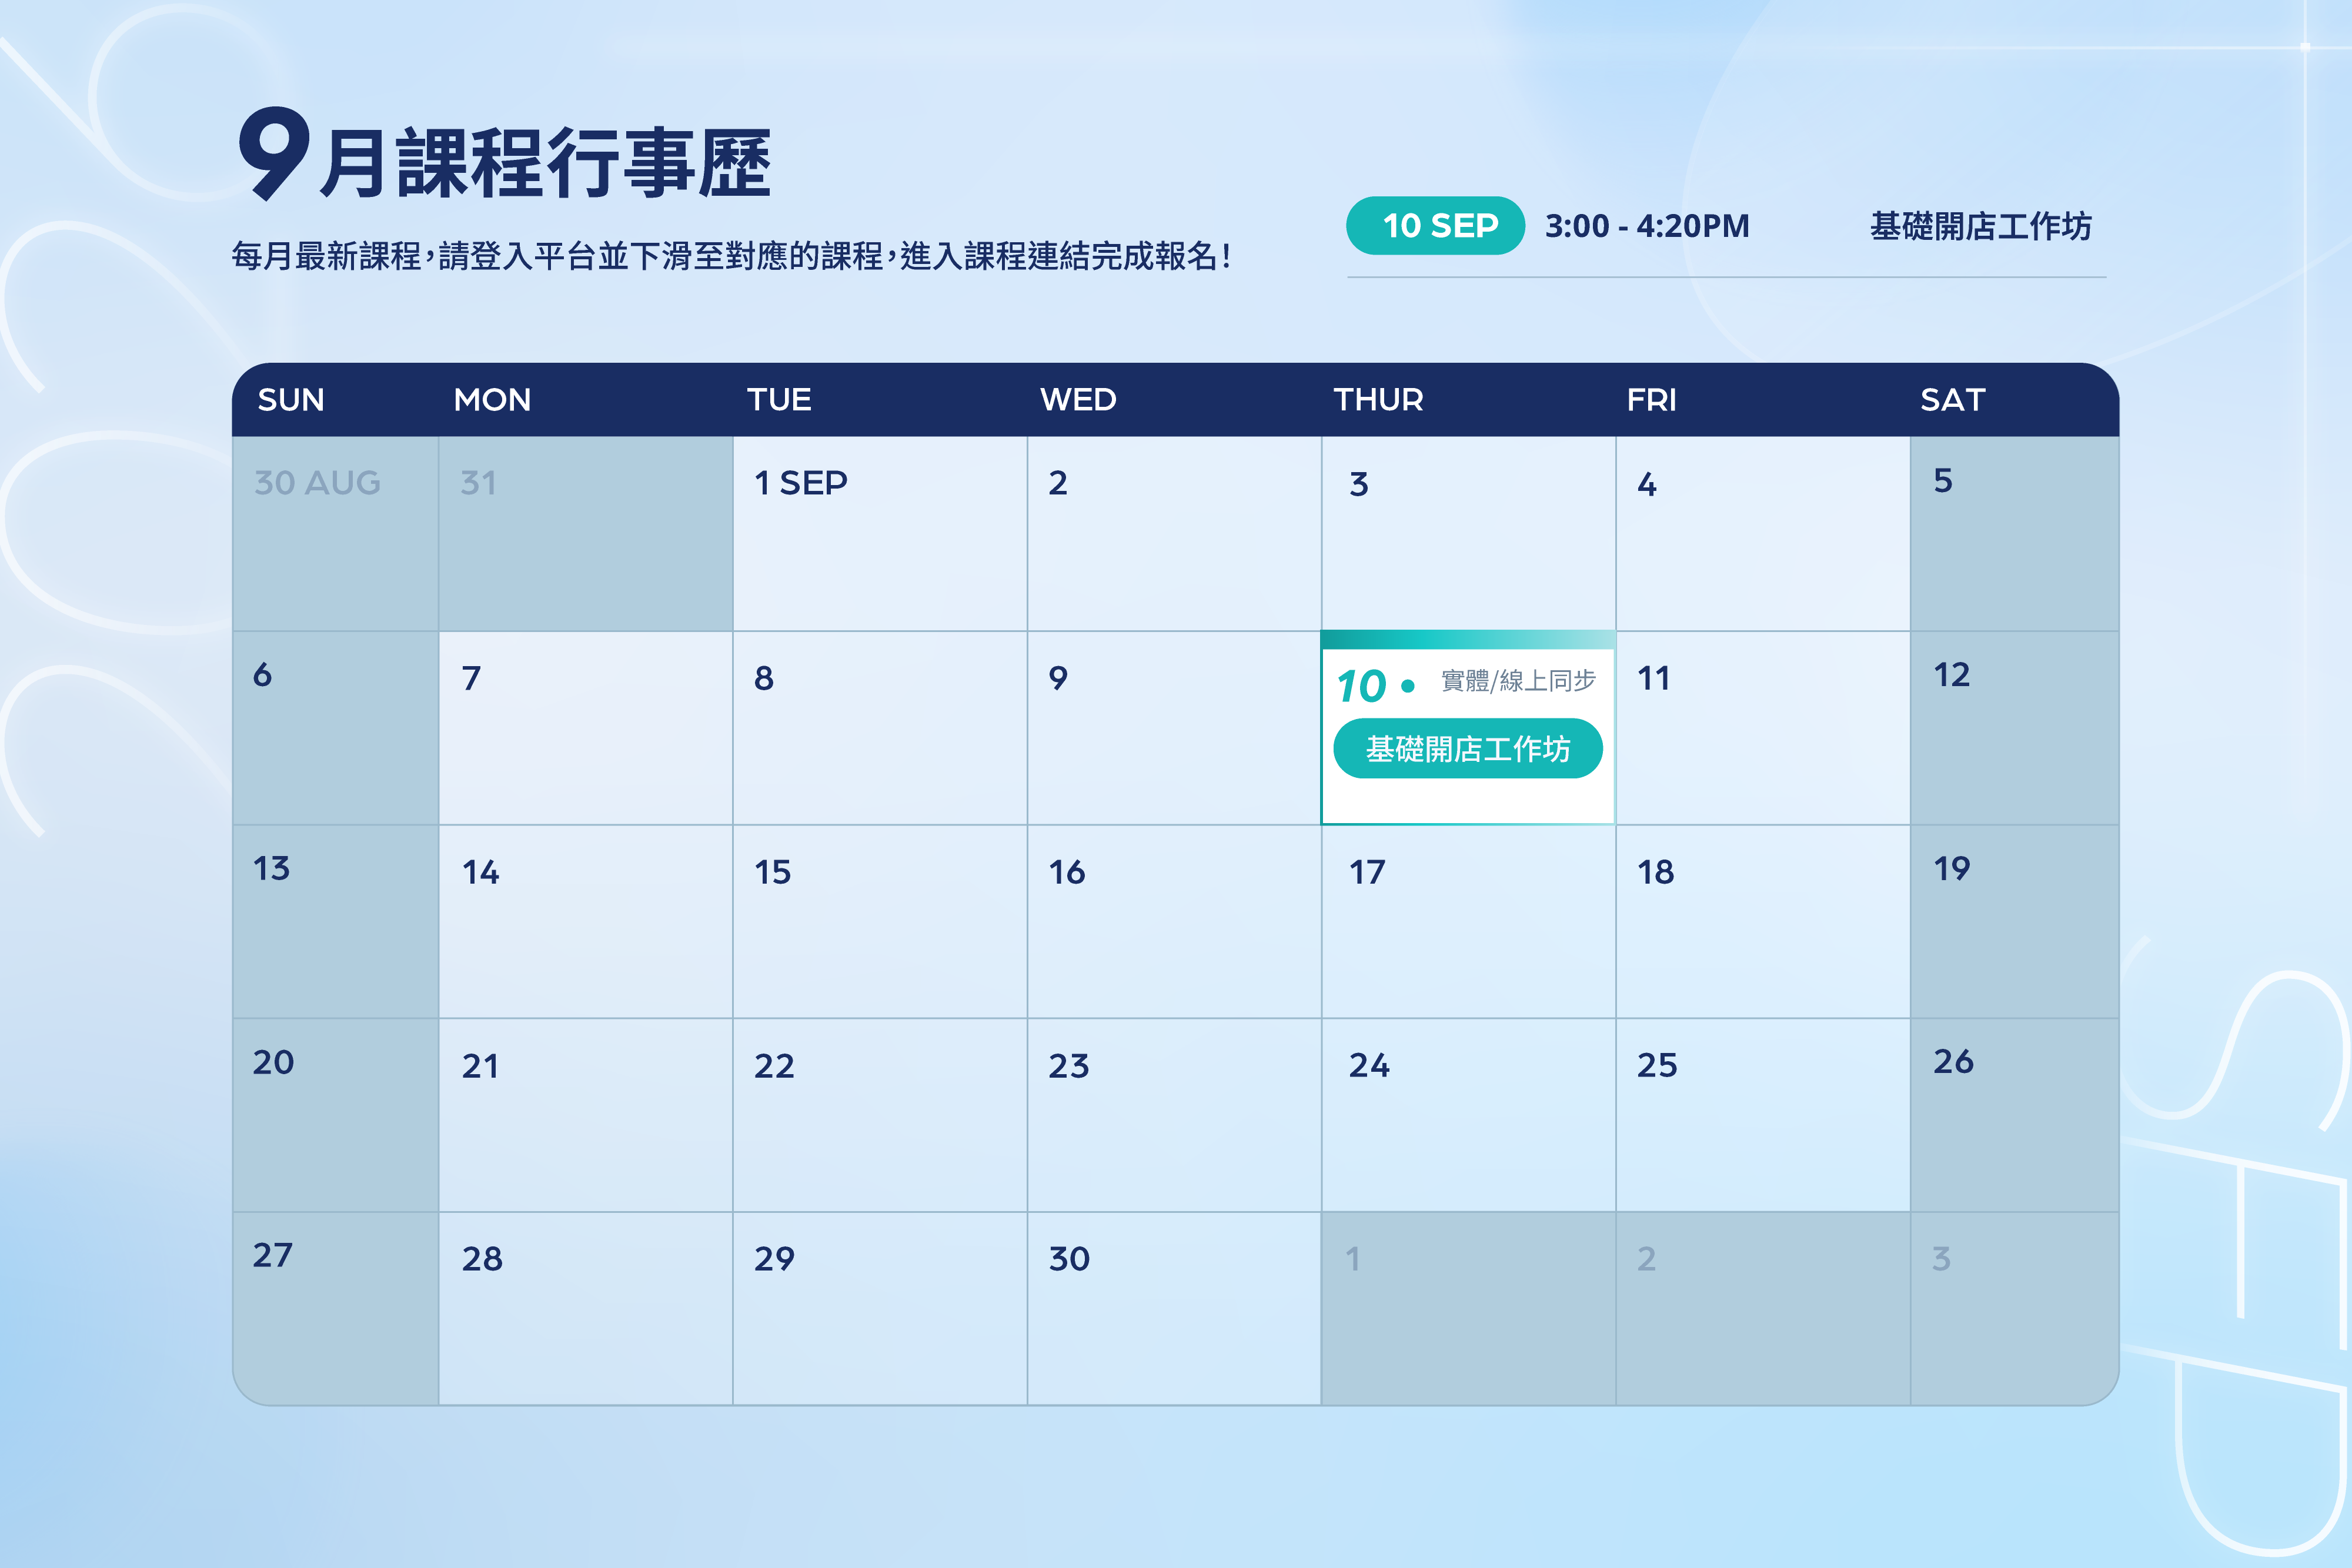Select Monday the 7th cell
Image resolution: width=2352 pixels, height=1568 pixels.
pyautogui.click(x=586, y=728)
